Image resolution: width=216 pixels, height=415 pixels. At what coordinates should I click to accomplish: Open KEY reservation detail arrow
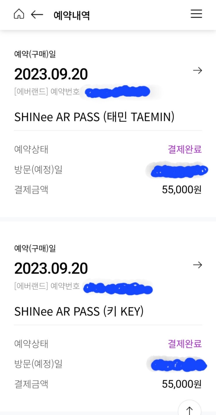tap(197, 265)
